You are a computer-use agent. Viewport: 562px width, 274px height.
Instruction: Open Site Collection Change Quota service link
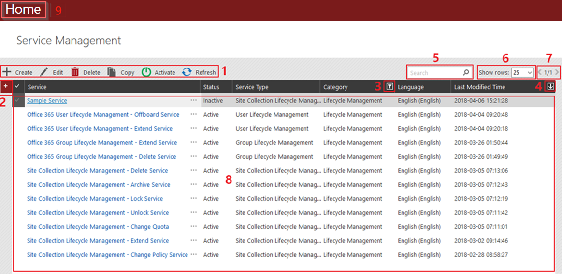(x=98, y=227)
